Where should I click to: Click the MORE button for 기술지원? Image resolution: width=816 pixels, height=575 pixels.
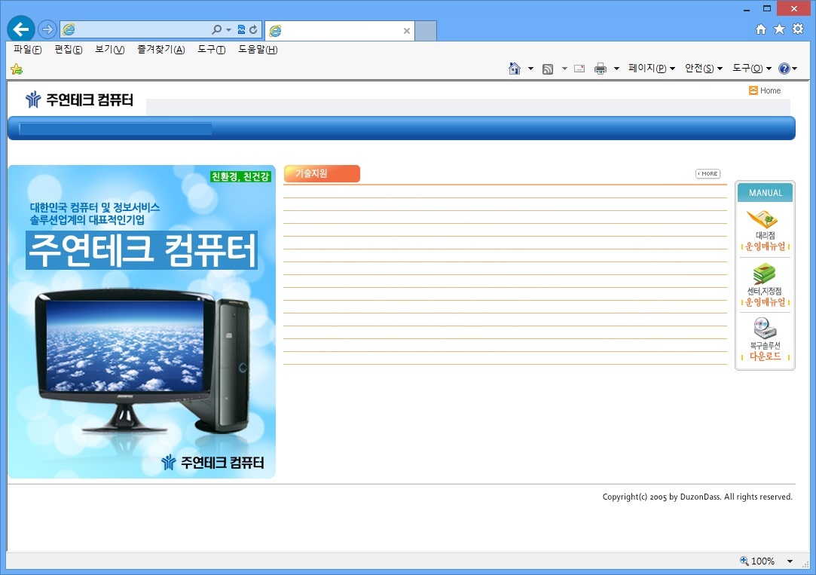click(708, 174)
